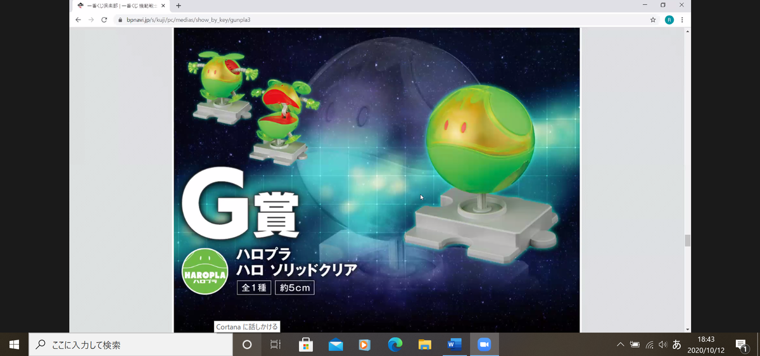Launch Microsoft Edge from the taskbar
This screenshot has height=356, width=760.
tap(395, 345)
